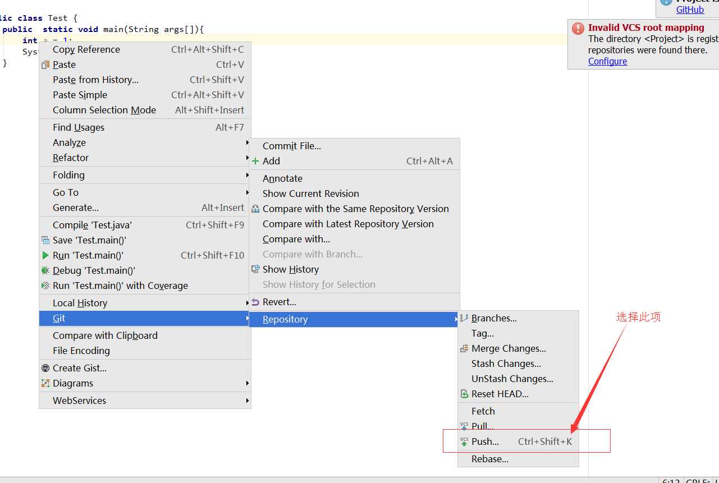The width and height of the screenshot is (719, 483).
Task: Choose Compare with... entry
Action: tap(354, 239)
